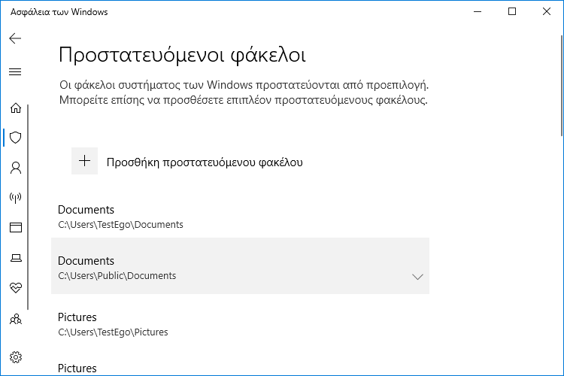Image resolution: width=564 pixels, height=376 pixels.
Task: Open Settings gear icon in sidebar
Action: (x=16, y=357)
